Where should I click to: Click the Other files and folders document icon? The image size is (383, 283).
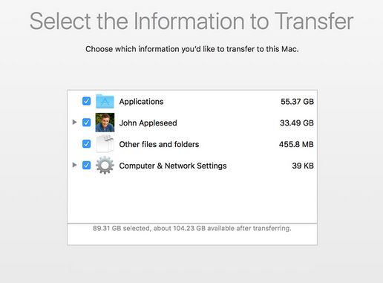tap(105, 144)
